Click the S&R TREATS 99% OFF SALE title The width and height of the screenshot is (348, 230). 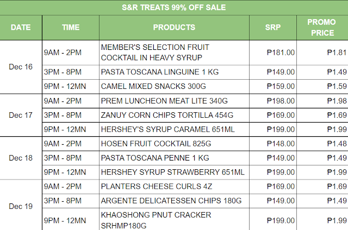pyautogui.click(x=174, y=8)
